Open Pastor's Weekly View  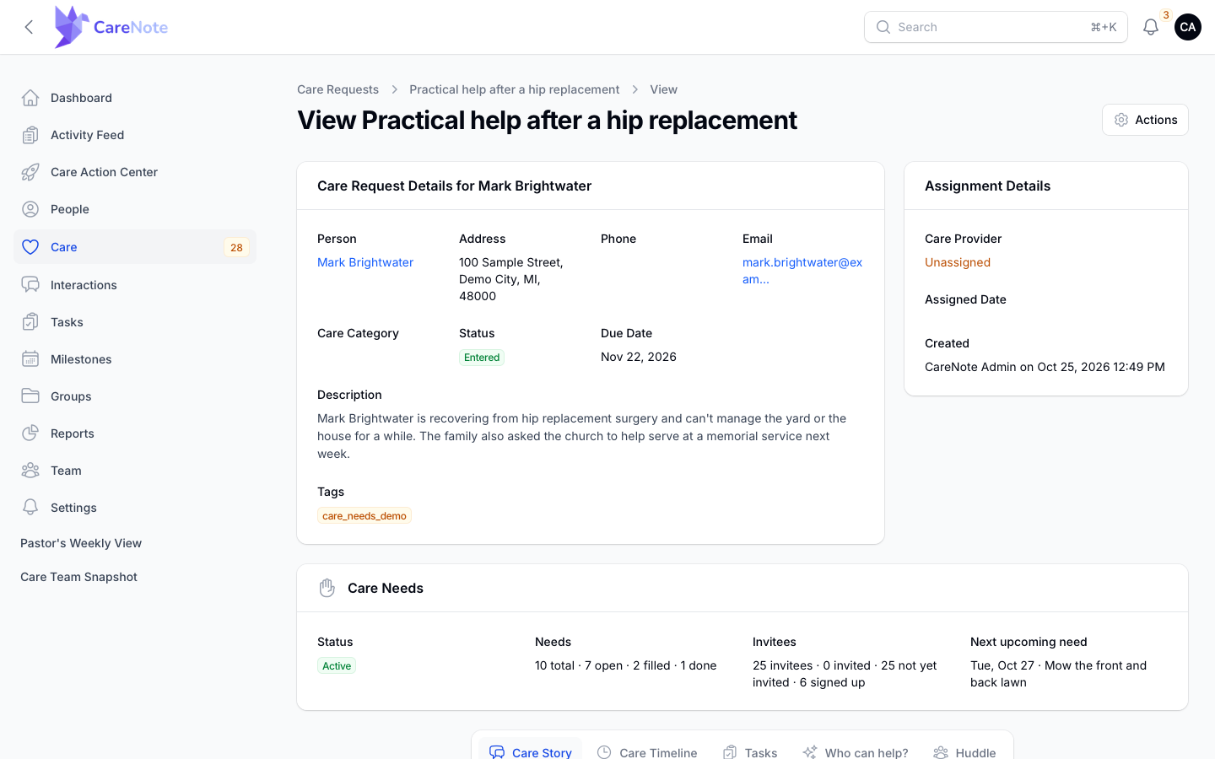[x=81, y=543]
